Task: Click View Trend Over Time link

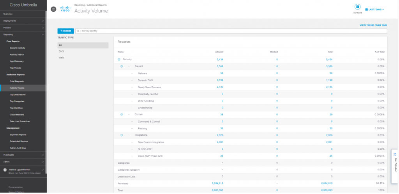Action: (x=373, y=25)
